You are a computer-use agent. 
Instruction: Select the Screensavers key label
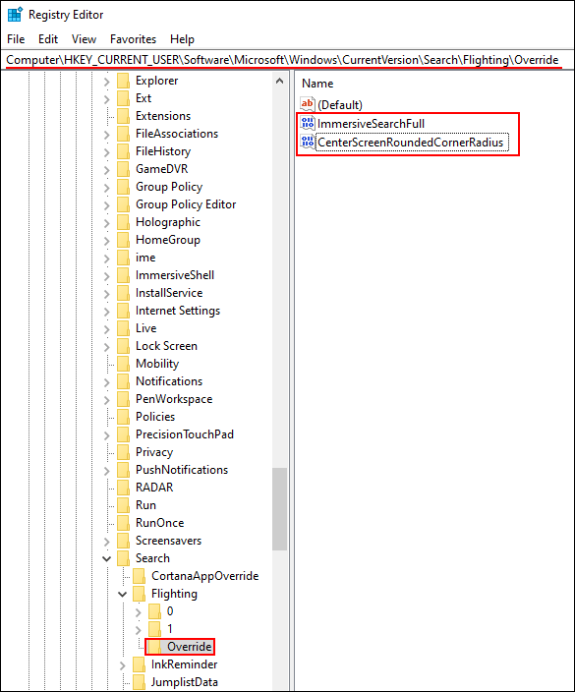click(x=168, y=541)
